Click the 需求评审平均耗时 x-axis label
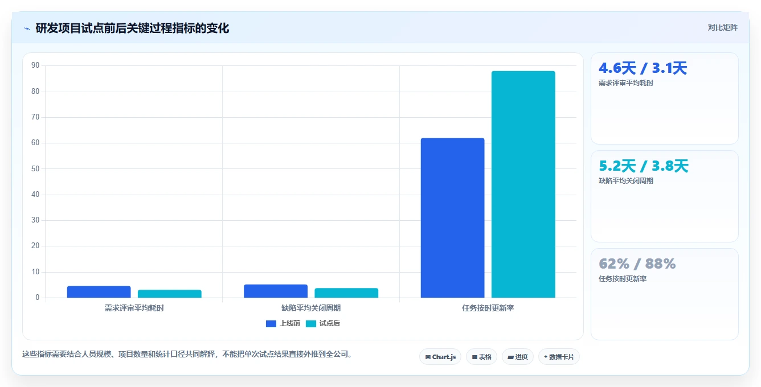The image size is (761, 387). (134, 308)
